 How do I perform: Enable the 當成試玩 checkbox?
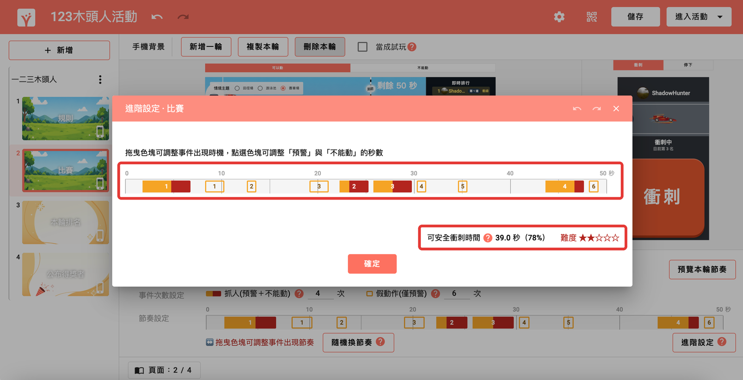[363, 47]
